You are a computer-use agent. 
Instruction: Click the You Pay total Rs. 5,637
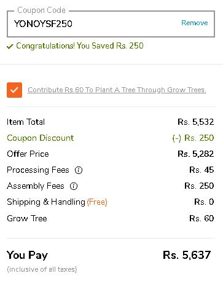(x=187, y=255)
